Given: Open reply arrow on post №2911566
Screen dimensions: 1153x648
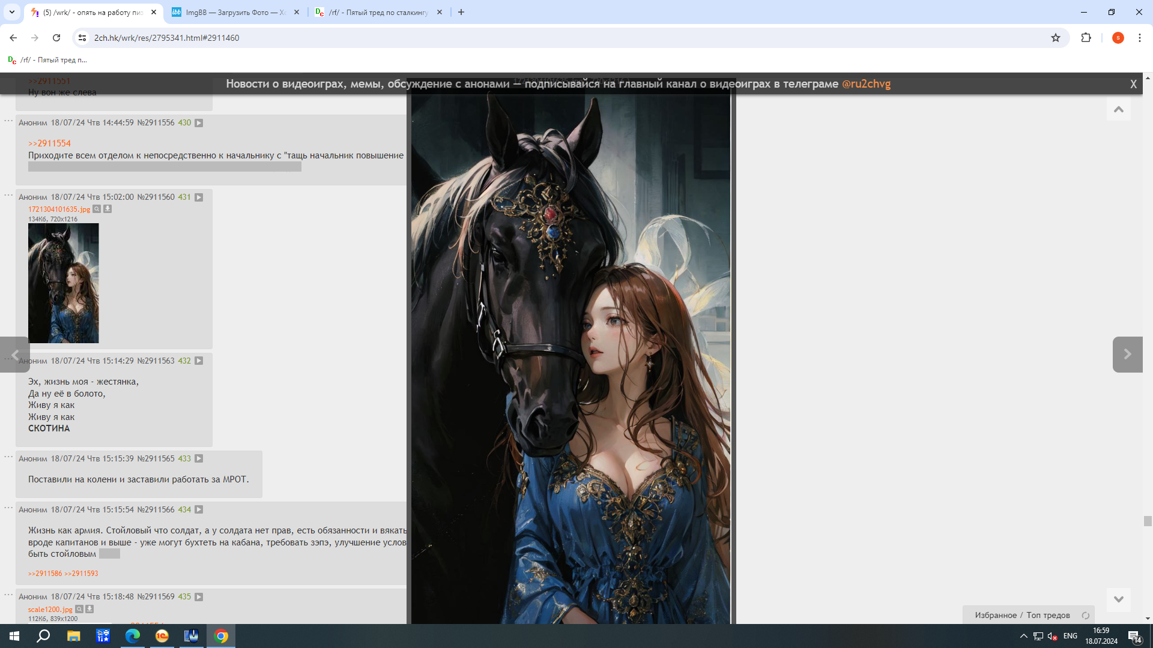Looking at the screenshot, I should click(199, 510).
